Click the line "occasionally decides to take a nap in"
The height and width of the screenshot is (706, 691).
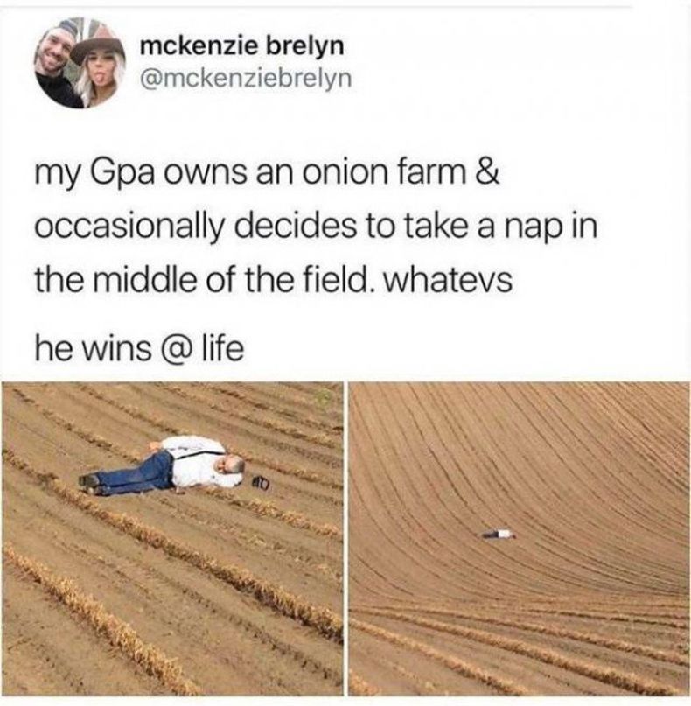tap(316, 228)
